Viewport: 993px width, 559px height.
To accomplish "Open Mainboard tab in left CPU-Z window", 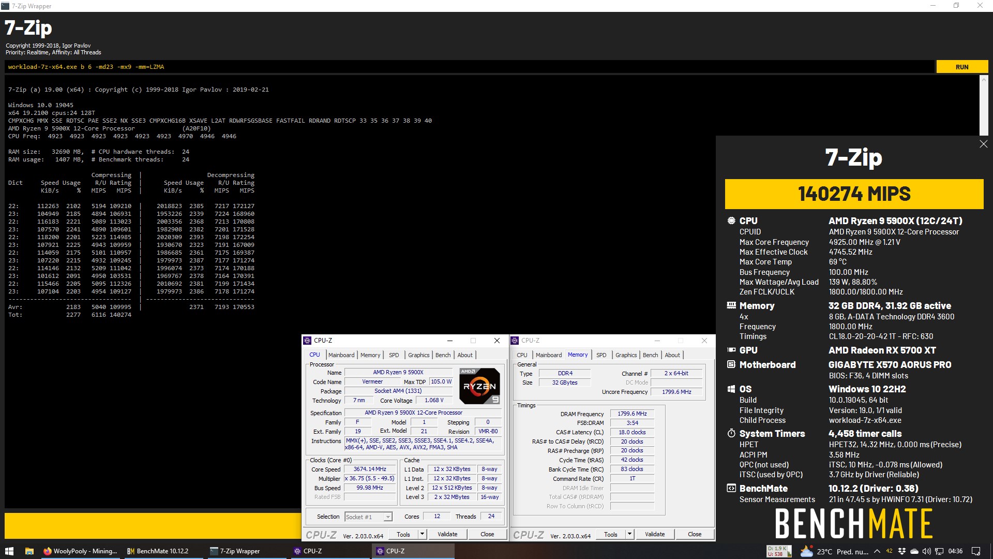I will (341, 355).
